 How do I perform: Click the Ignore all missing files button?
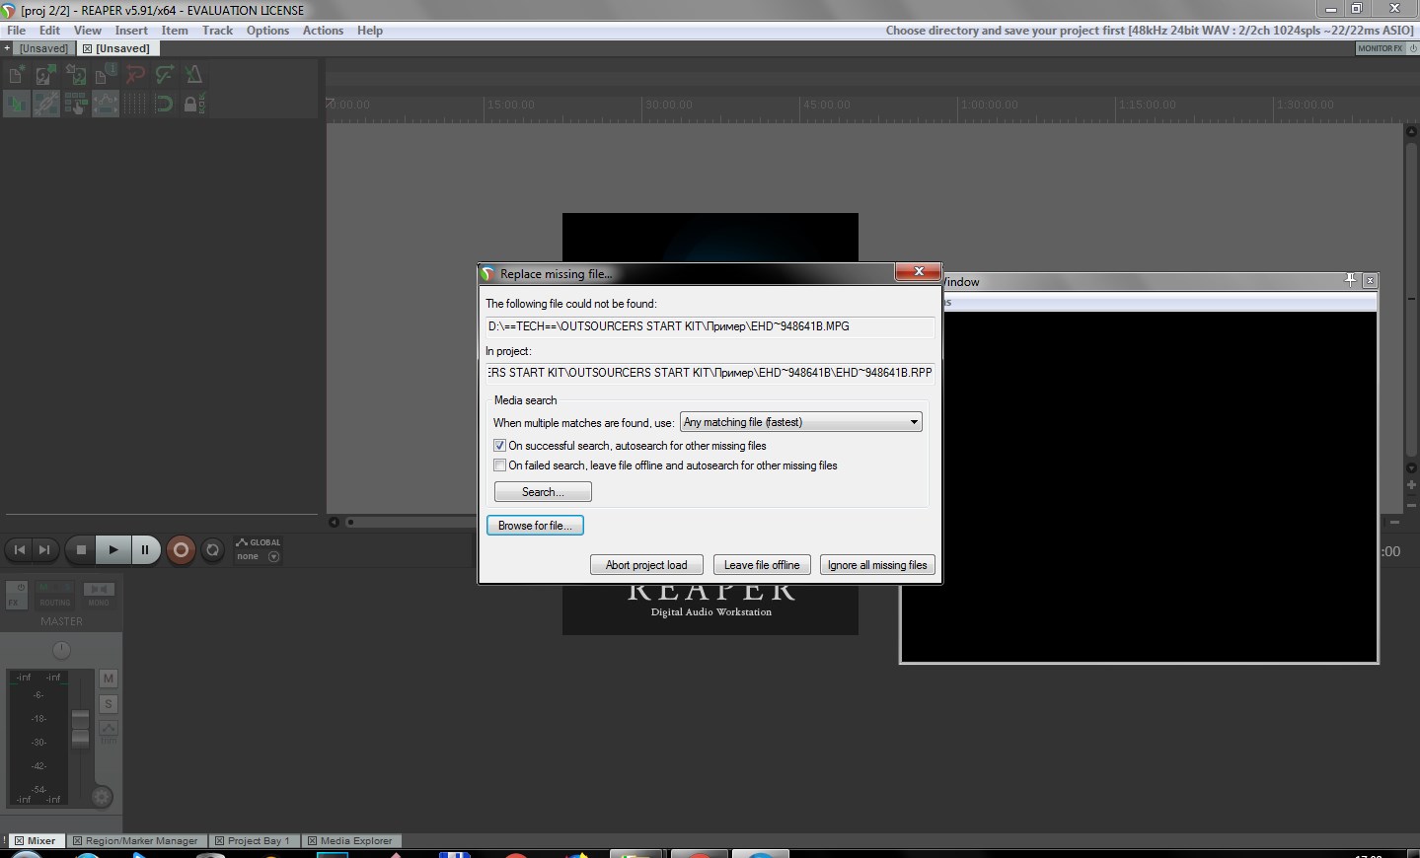[x=877, y=565]
